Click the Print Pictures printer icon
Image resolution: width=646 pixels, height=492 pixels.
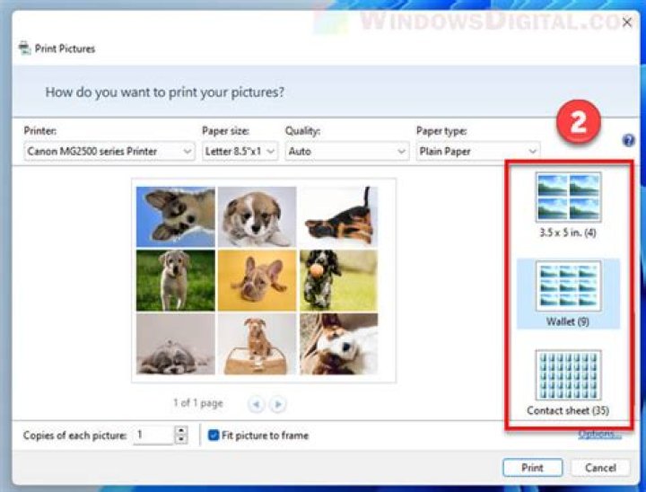coord(23,48)
